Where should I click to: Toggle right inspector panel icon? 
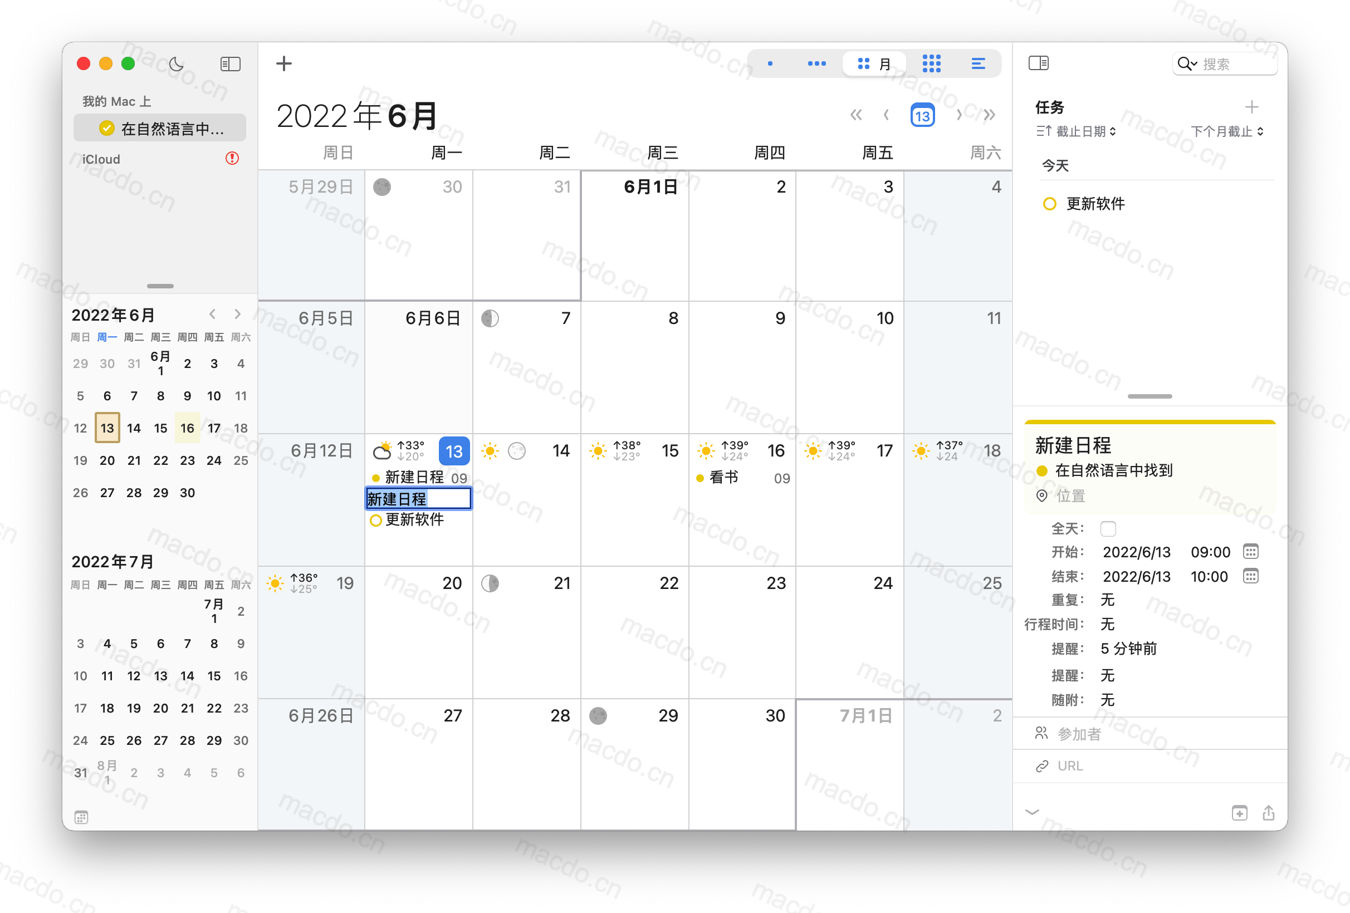point(1039,63)
